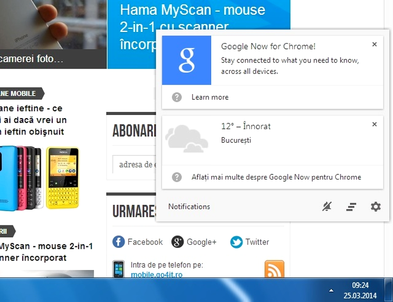The height and width of the screenshot is (302, 393).
Task: Follow the Google+ text link
Action: tap(202, 242)
